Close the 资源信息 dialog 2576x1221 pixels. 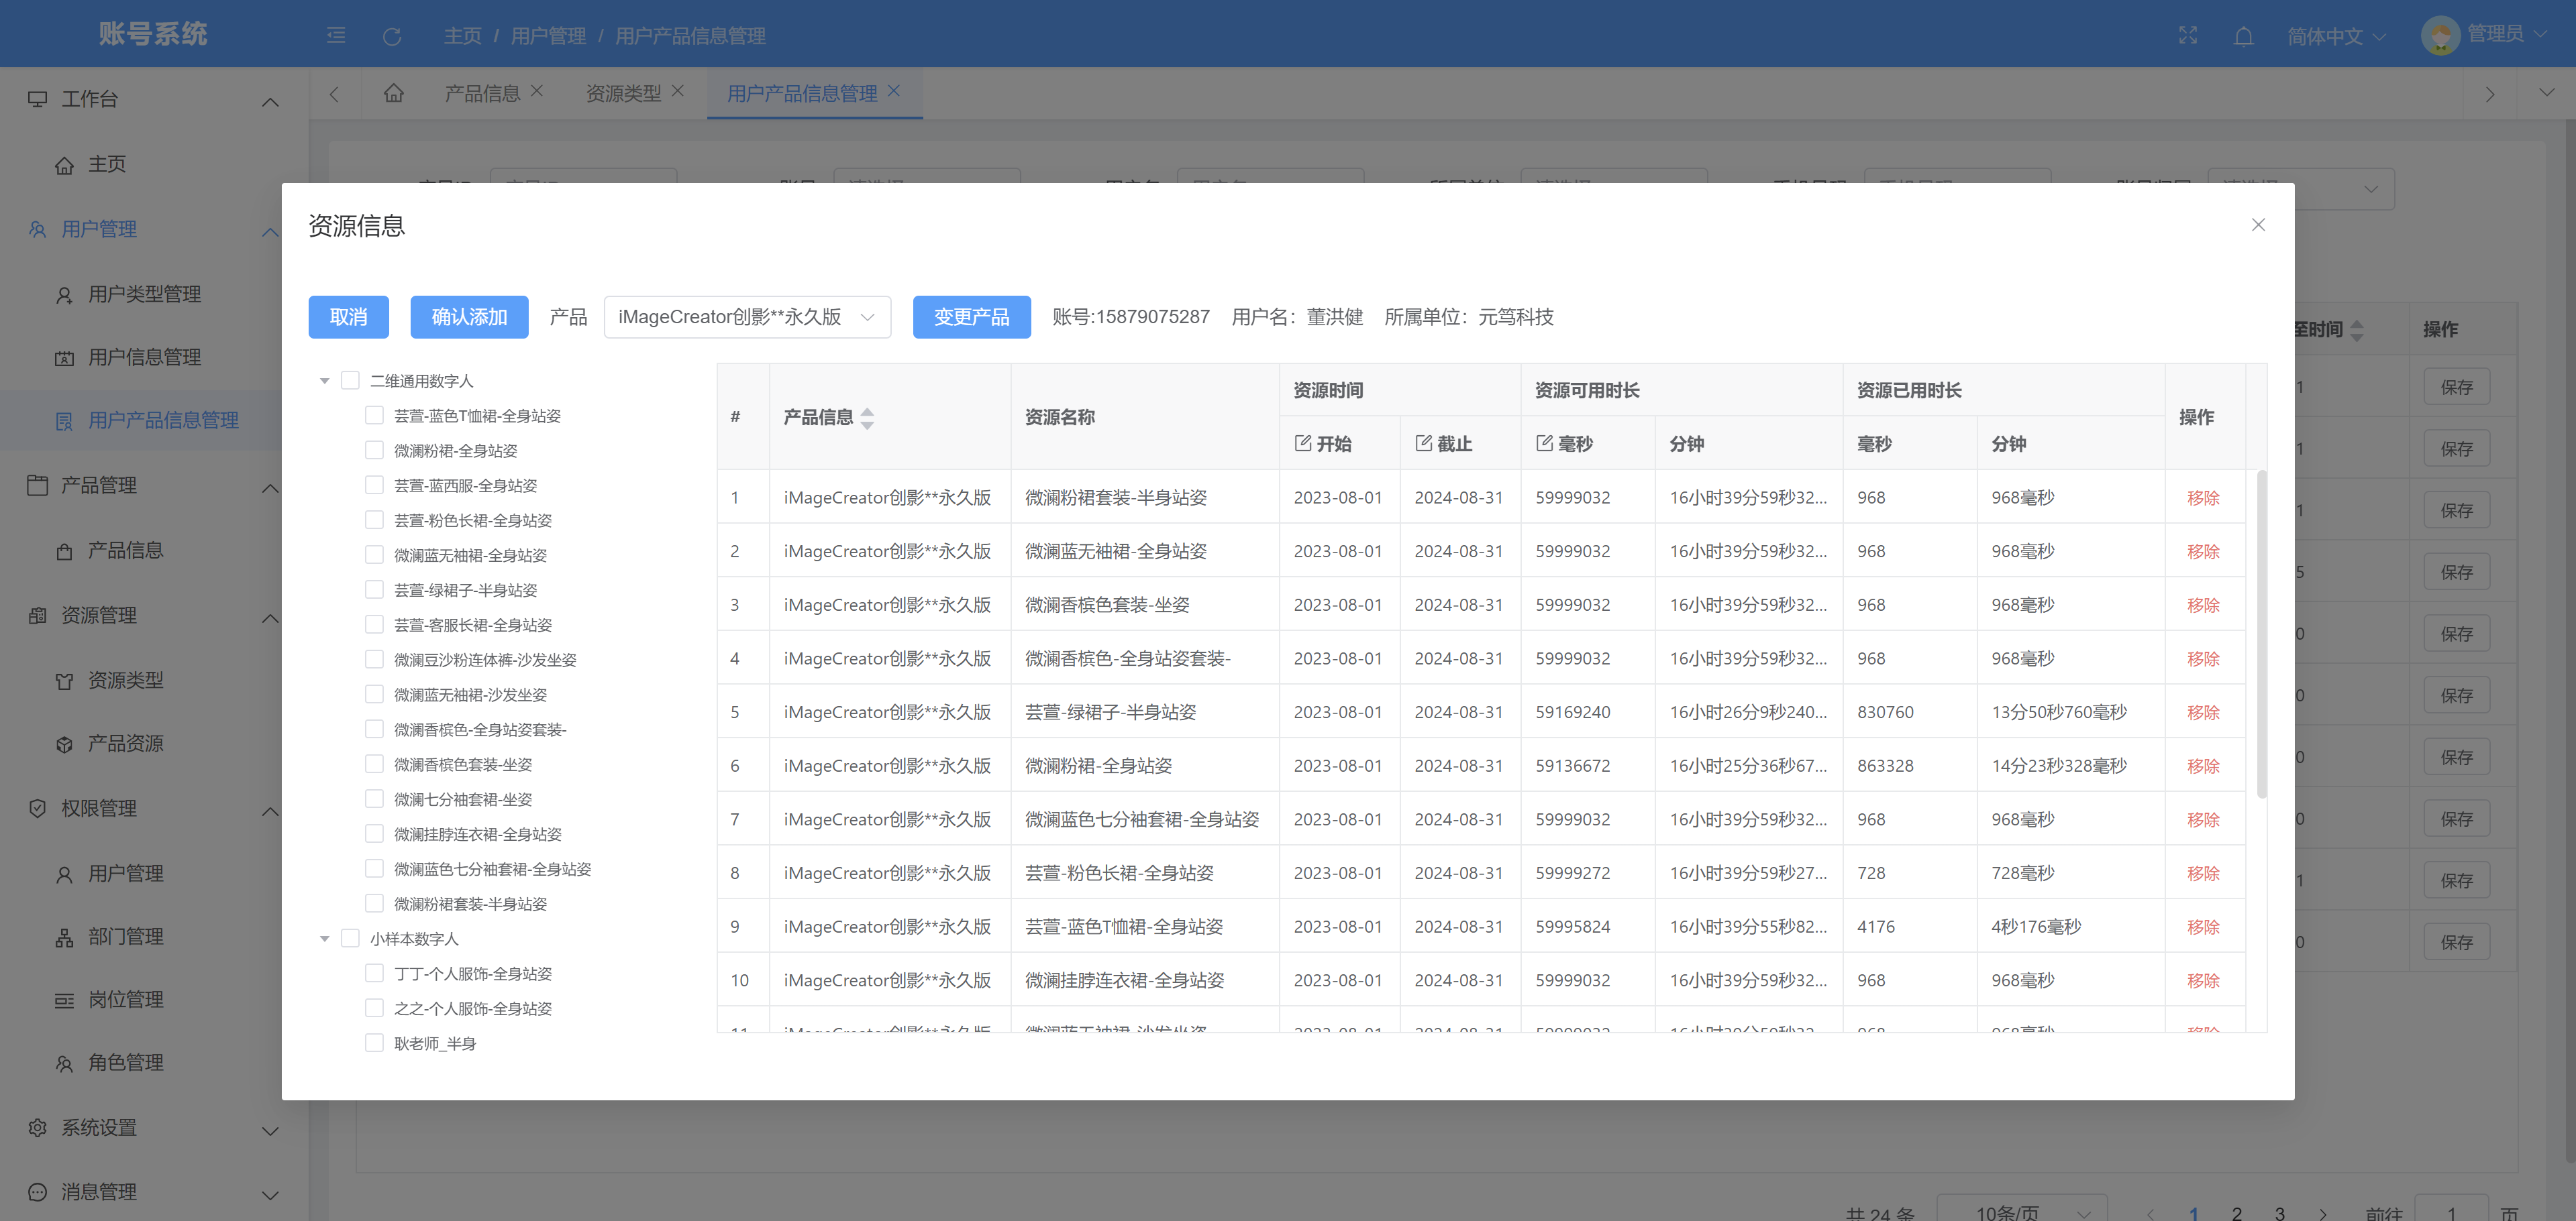(2258, 225)
